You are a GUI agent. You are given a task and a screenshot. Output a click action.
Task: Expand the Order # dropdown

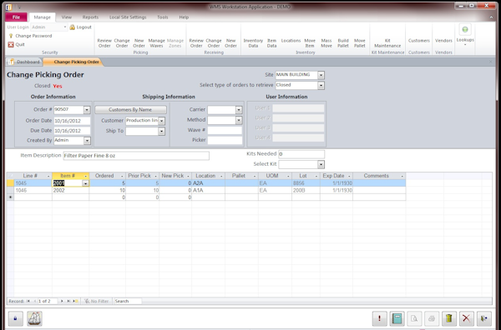coord(87,110)
